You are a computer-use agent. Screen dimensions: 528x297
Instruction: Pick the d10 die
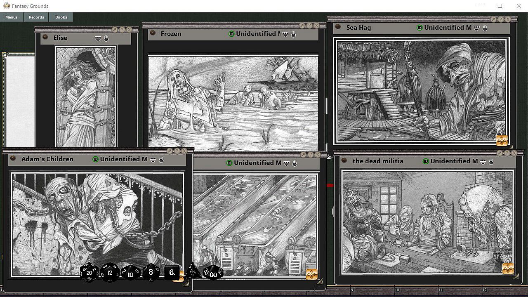[130, 273]
